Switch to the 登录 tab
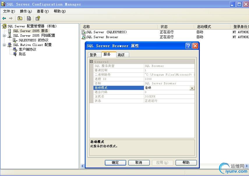249x176 pixels. click(94, 55)
